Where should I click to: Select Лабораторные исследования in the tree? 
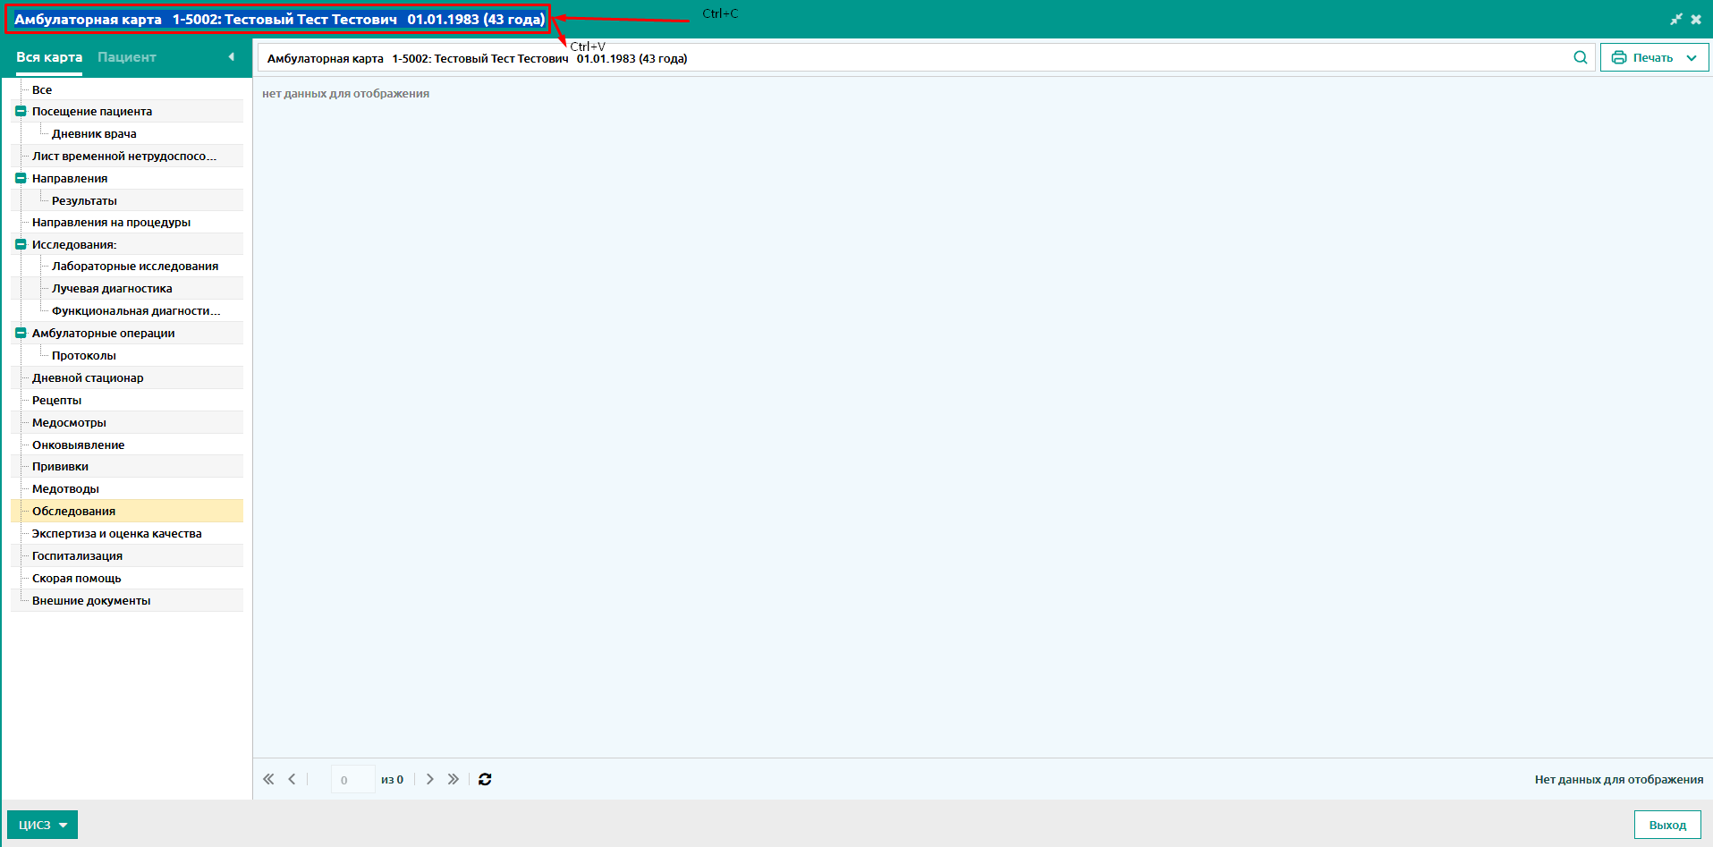135,266
